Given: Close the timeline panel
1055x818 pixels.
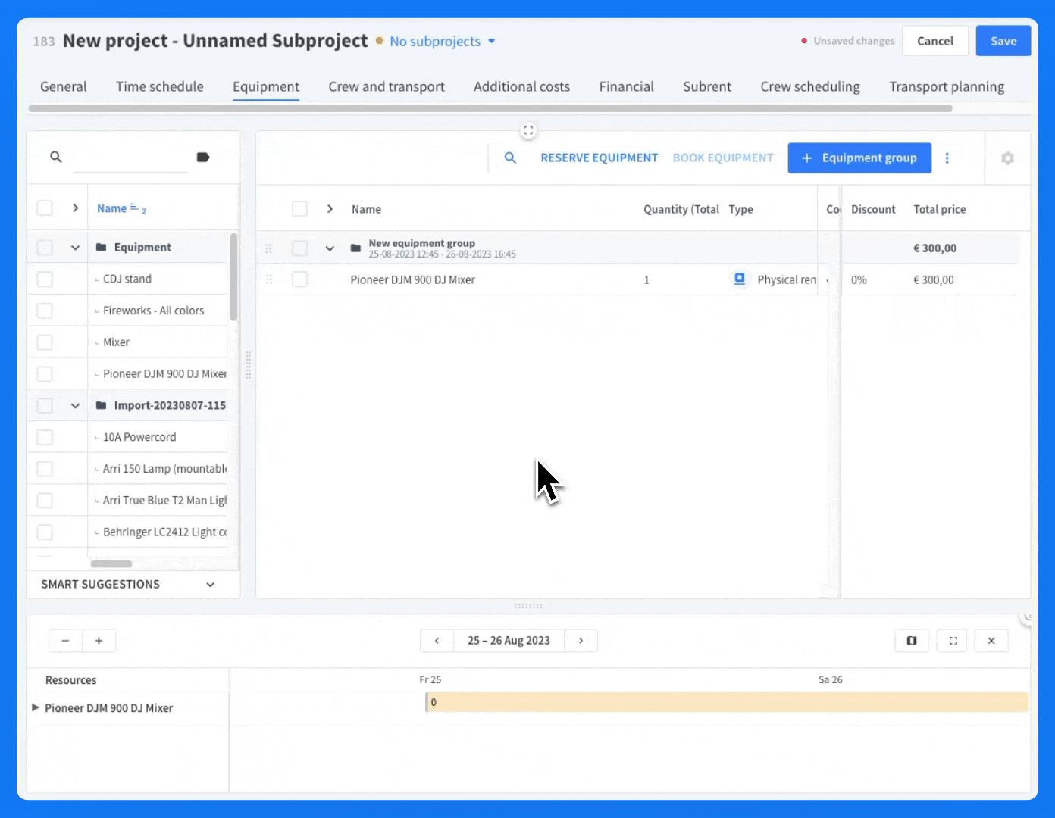Looking at the screenshot, I should tap(991, 641).
